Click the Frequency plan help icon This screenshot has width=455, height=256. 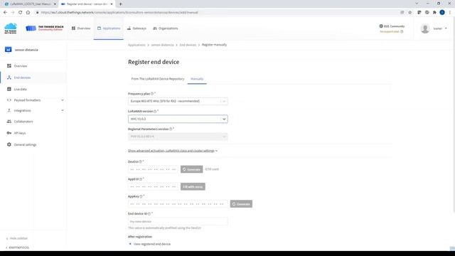click(x=152, y=94)
